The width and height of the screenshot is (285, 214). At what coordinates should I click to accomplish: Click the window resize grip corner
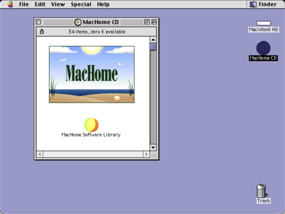pos(154,155)
